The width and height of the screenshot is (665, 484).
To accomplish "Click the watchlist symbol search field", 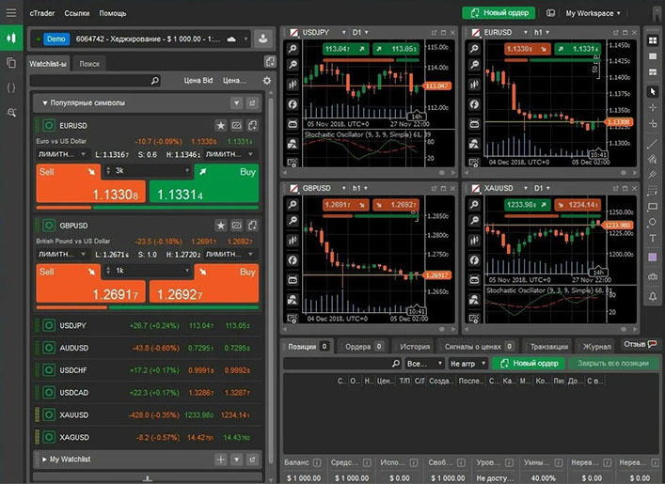I will tap(95, 81).
